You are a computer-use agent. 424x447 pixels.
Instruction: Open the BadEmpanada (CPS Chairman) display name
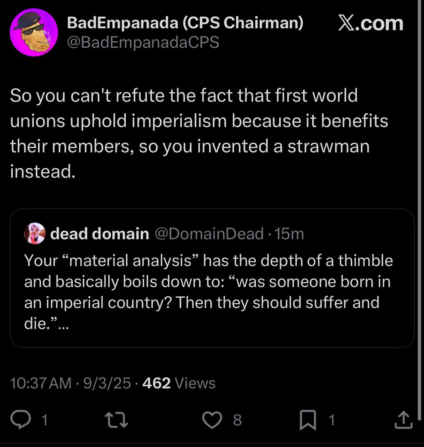tap(185, 23)
